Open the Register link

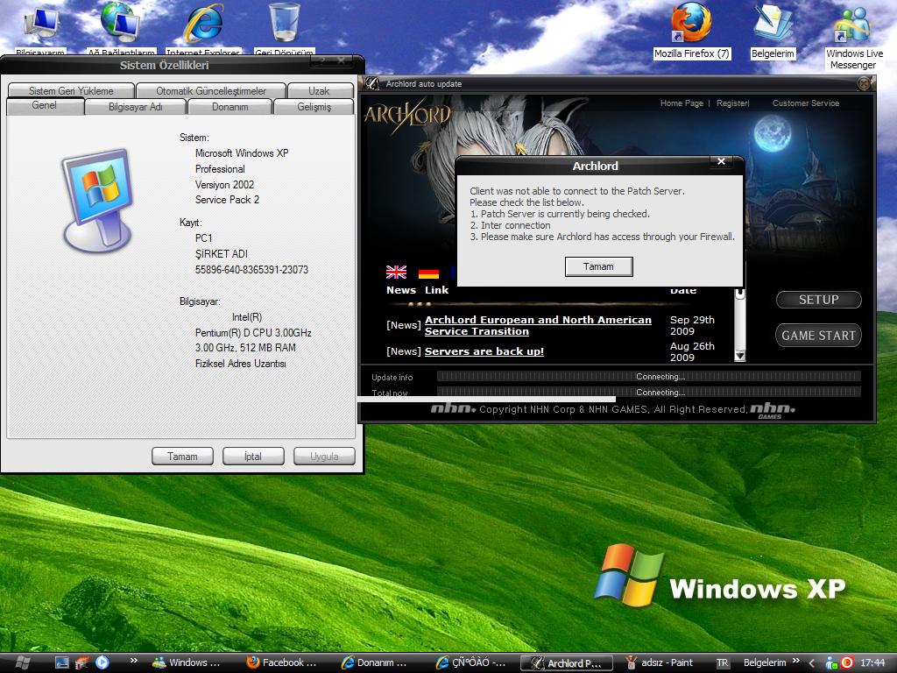click(731, 103)
